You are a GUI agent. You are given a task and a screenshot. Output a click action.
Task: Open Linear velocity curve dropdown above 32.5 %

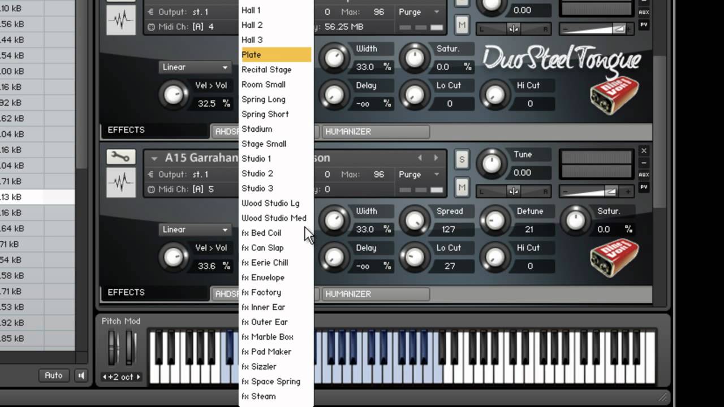[x=195, y=67]
